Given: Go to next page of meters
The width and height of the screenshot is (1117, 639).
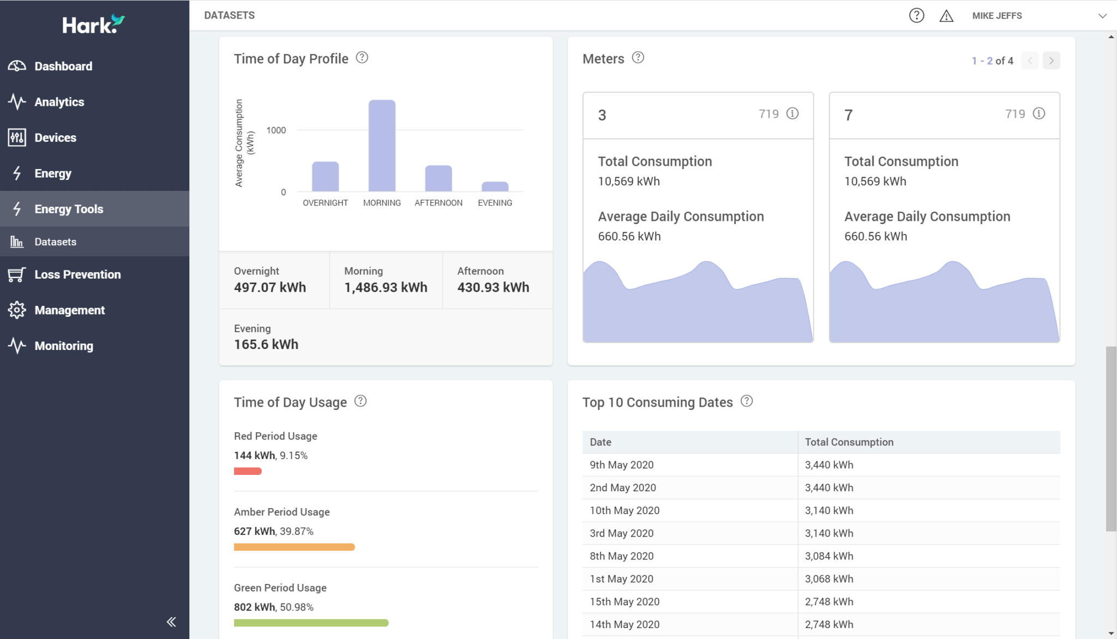Looking at the screenshot, I should pos(1051,61).
